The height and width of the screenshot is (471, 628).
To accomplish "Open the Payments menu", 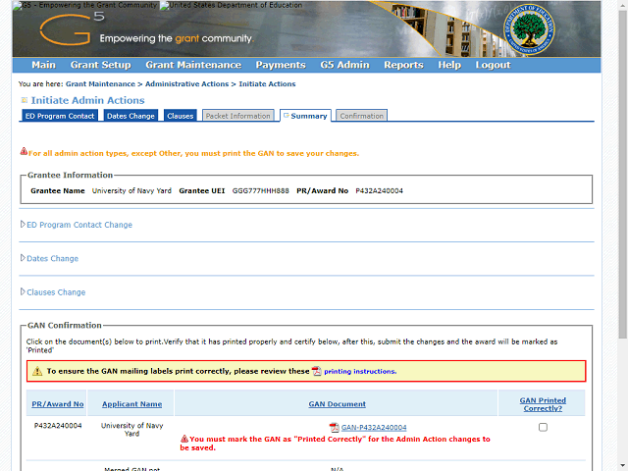I will pyautogui.click(x=281, y=65).
